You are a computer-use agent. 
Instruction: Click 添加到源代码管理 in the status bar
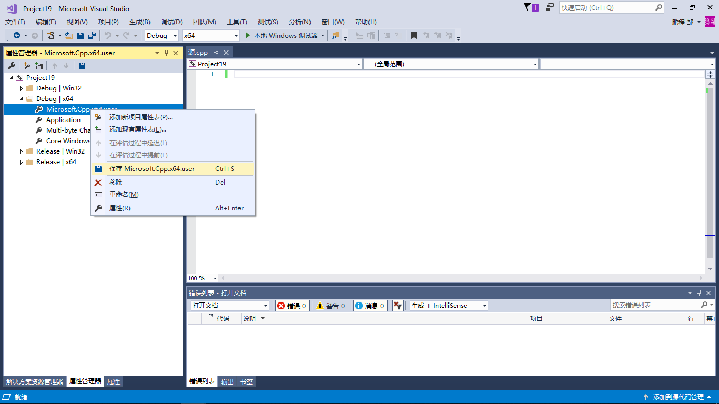(x=678, y=397)
